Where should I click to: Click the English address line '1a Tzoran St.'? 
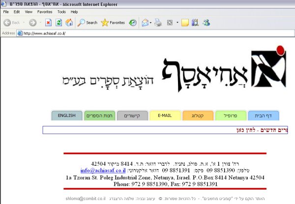(x=165, y=177)
